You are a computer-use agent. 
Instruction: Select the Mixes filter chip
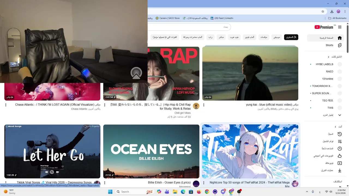264,37
